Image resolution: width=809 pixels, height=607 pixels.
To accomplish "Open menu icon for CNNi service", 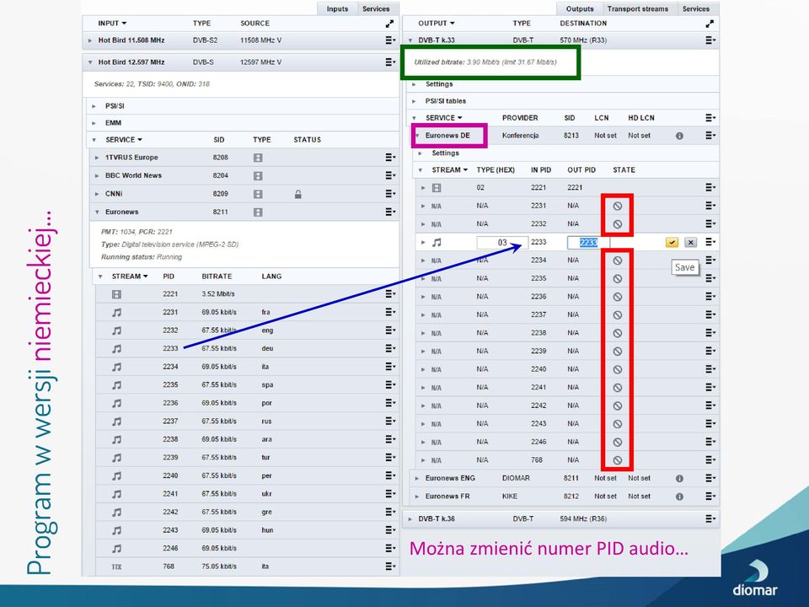I will [x=390, y=194].
